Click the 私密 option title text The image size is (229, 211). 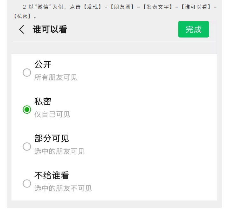tap(43, 102)
